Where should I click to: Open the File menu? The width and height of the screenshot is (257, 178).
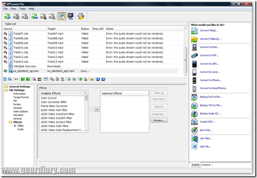5,9
